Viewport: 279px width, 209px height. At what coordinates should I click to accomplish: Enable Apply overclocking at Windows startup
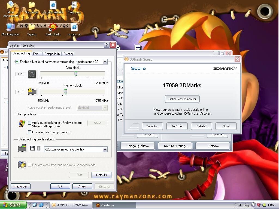[x=29, y=123]
